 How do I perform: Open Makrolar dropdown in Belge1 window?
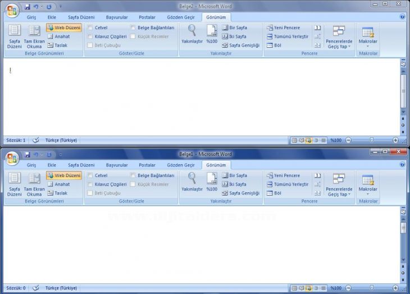[x=368, y=184]
